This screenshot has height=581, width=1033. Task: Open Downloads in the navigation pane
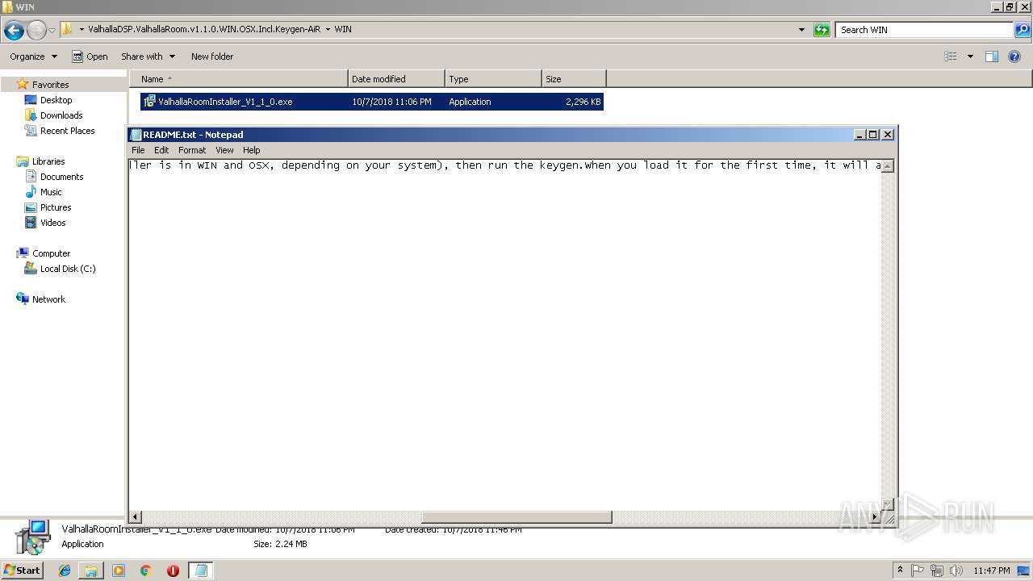(61, 115)
